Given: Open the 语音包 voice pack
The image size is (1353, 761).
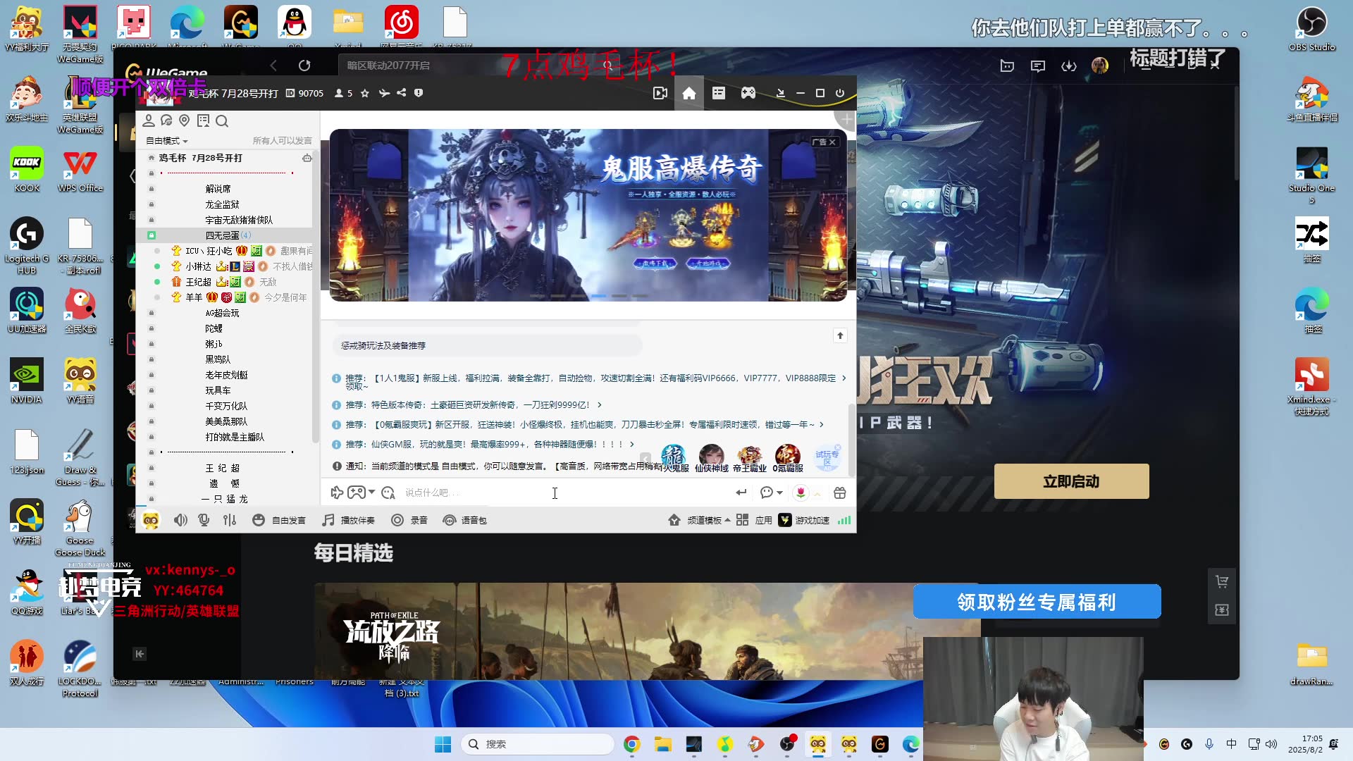Looking at the screenshot, I should pyautogui.click(x=464, y=520).
